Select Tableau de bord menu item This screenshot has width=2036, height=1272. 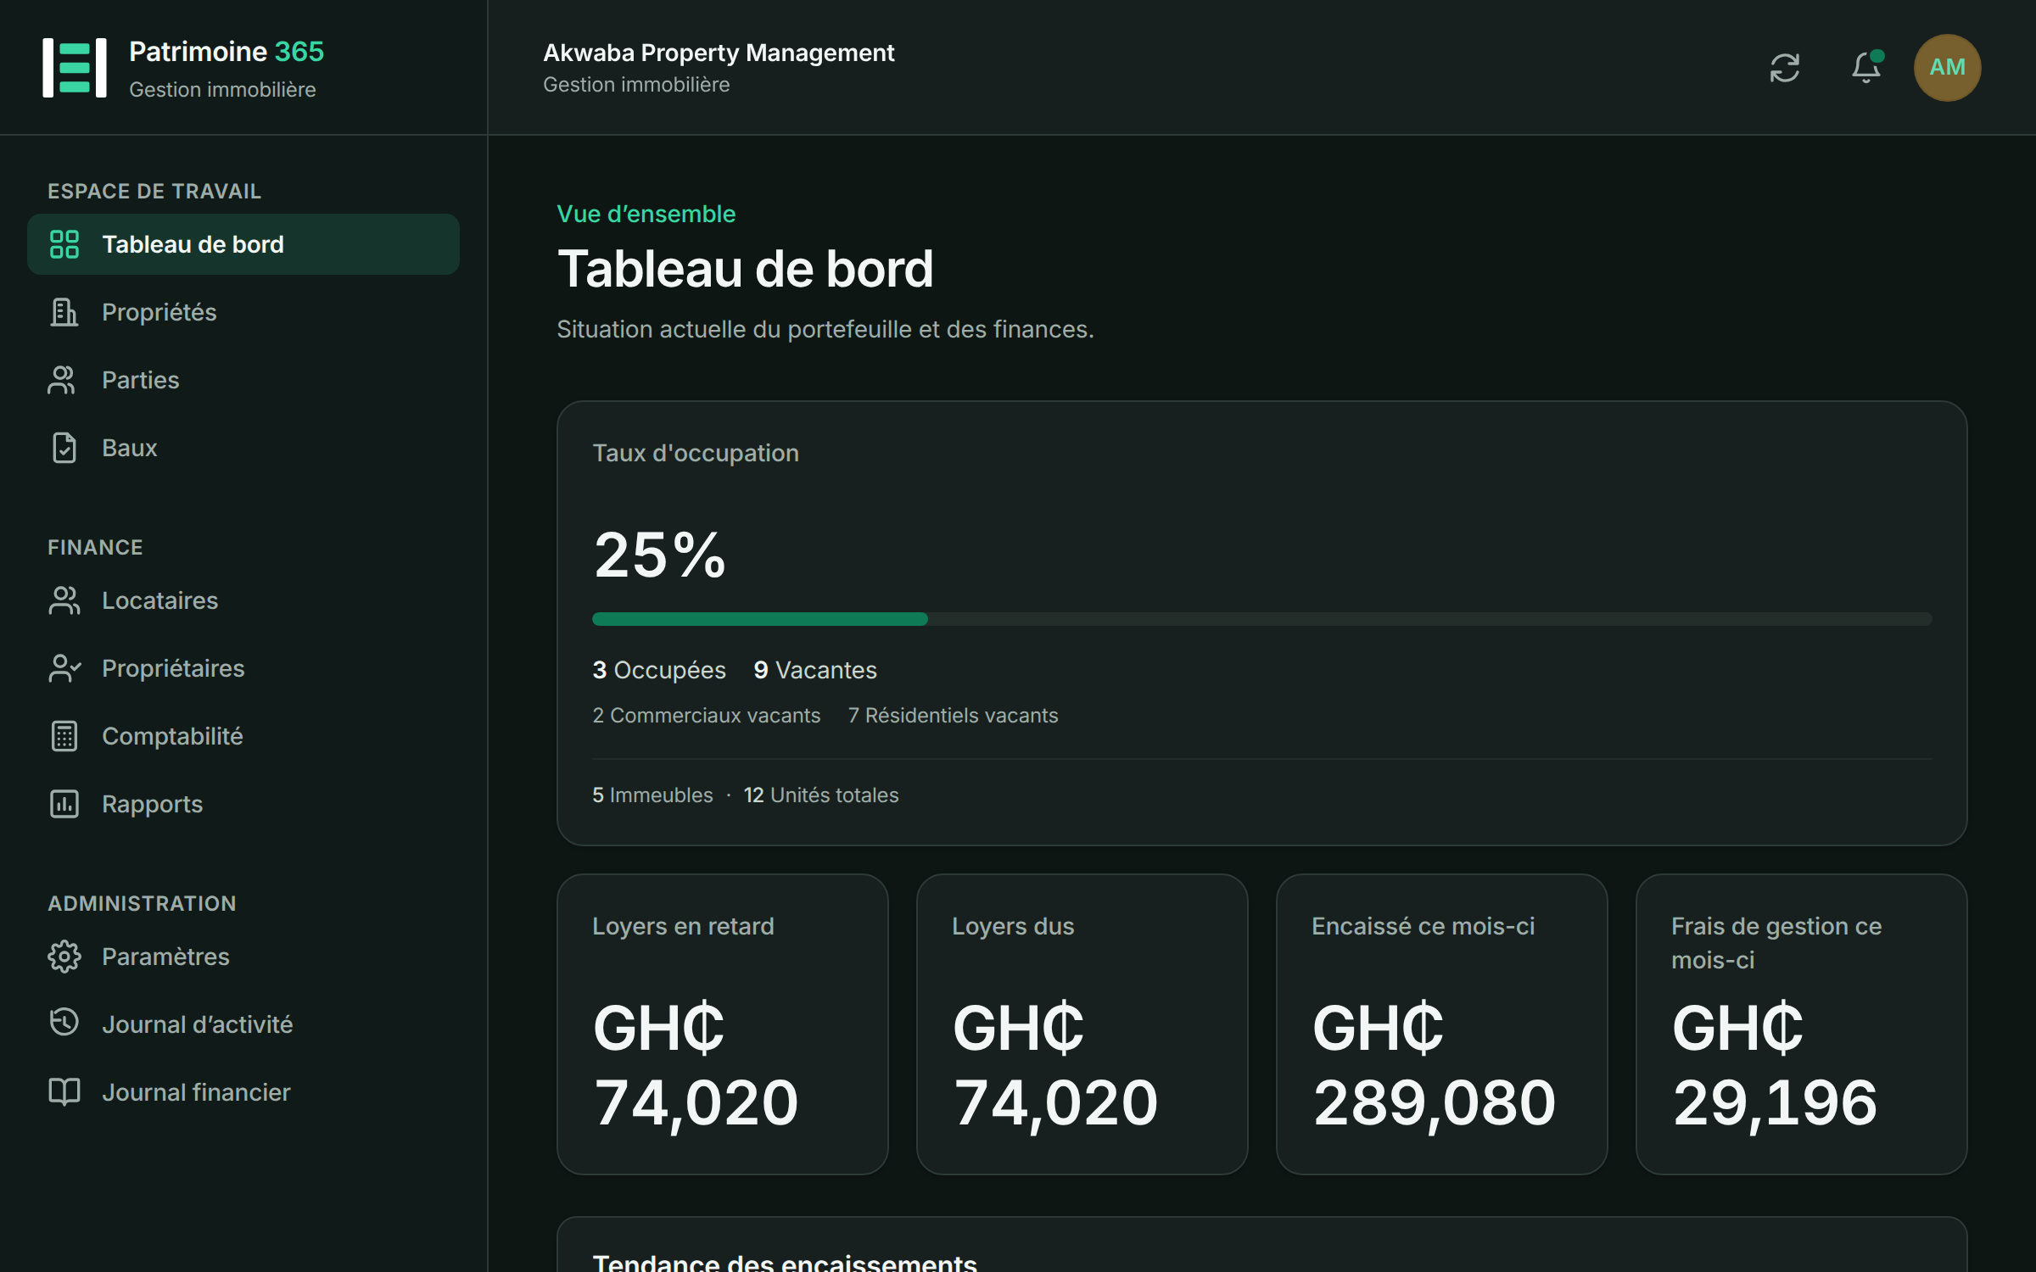[x=243, y=244]
